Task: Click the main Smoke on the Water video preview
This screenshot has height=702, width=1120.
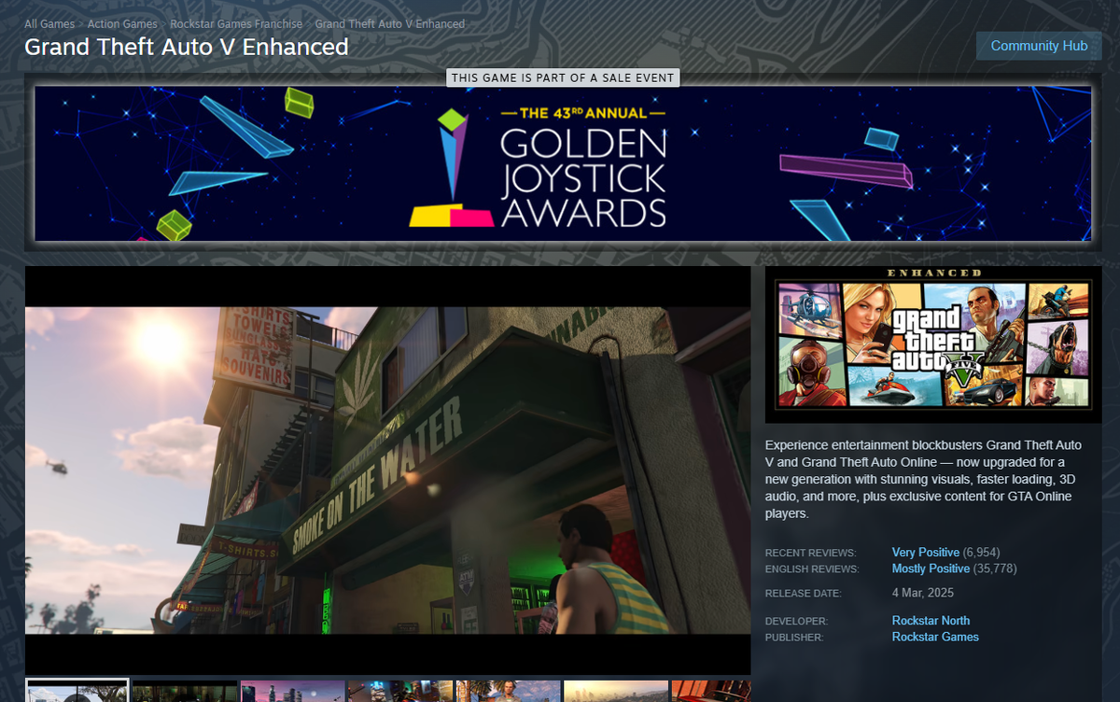Action: click(387, 470)
